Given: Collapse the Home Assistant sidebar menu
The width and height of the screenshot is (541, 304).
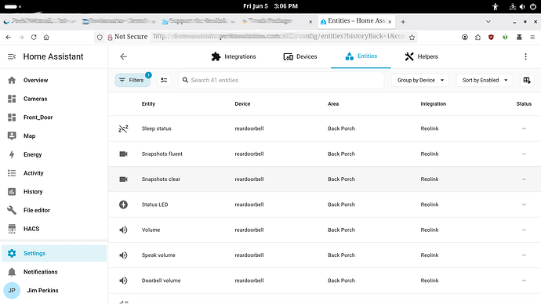Looking at the screenshot, I should tap(12, 56).
